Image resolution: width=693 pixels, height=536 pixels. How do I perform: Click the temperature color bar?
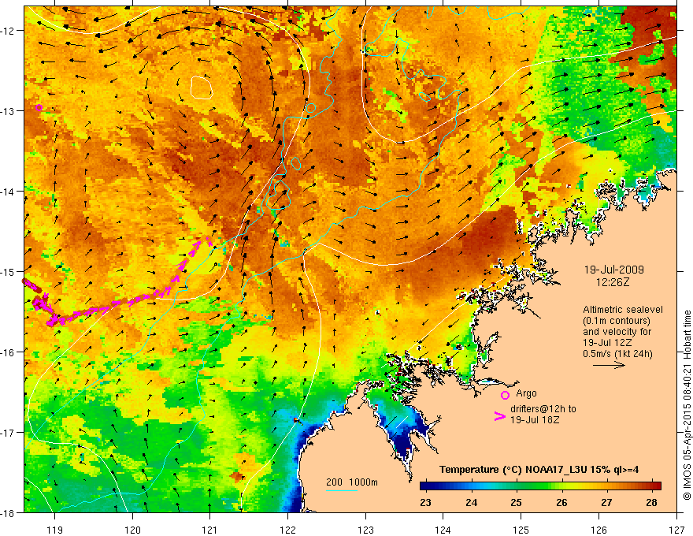pyautogui.click(x=540, y=486)
